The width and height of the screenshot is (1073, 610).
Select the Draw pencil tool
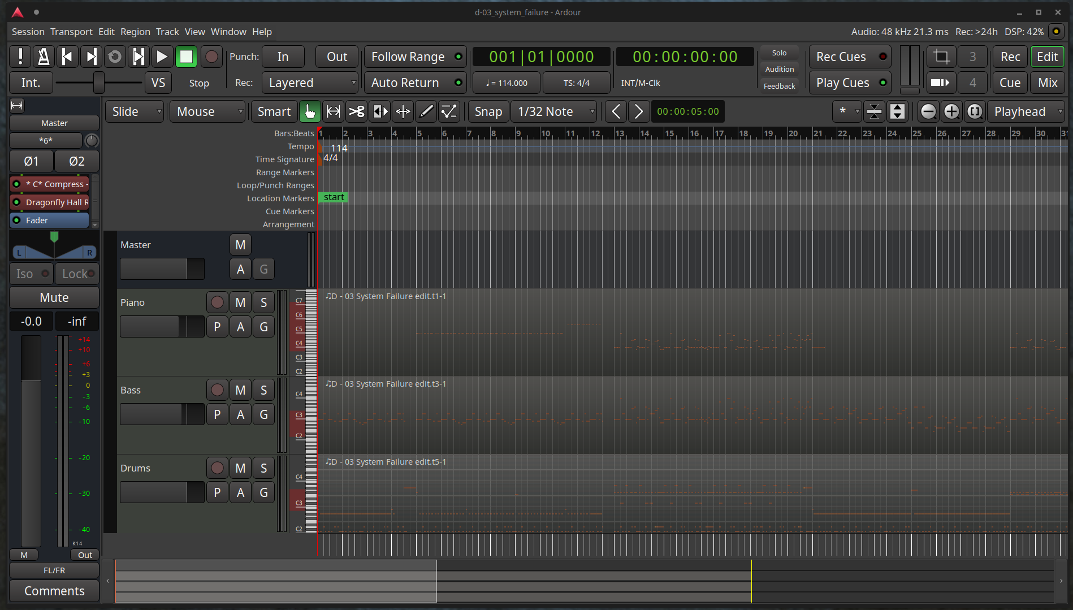426,111
